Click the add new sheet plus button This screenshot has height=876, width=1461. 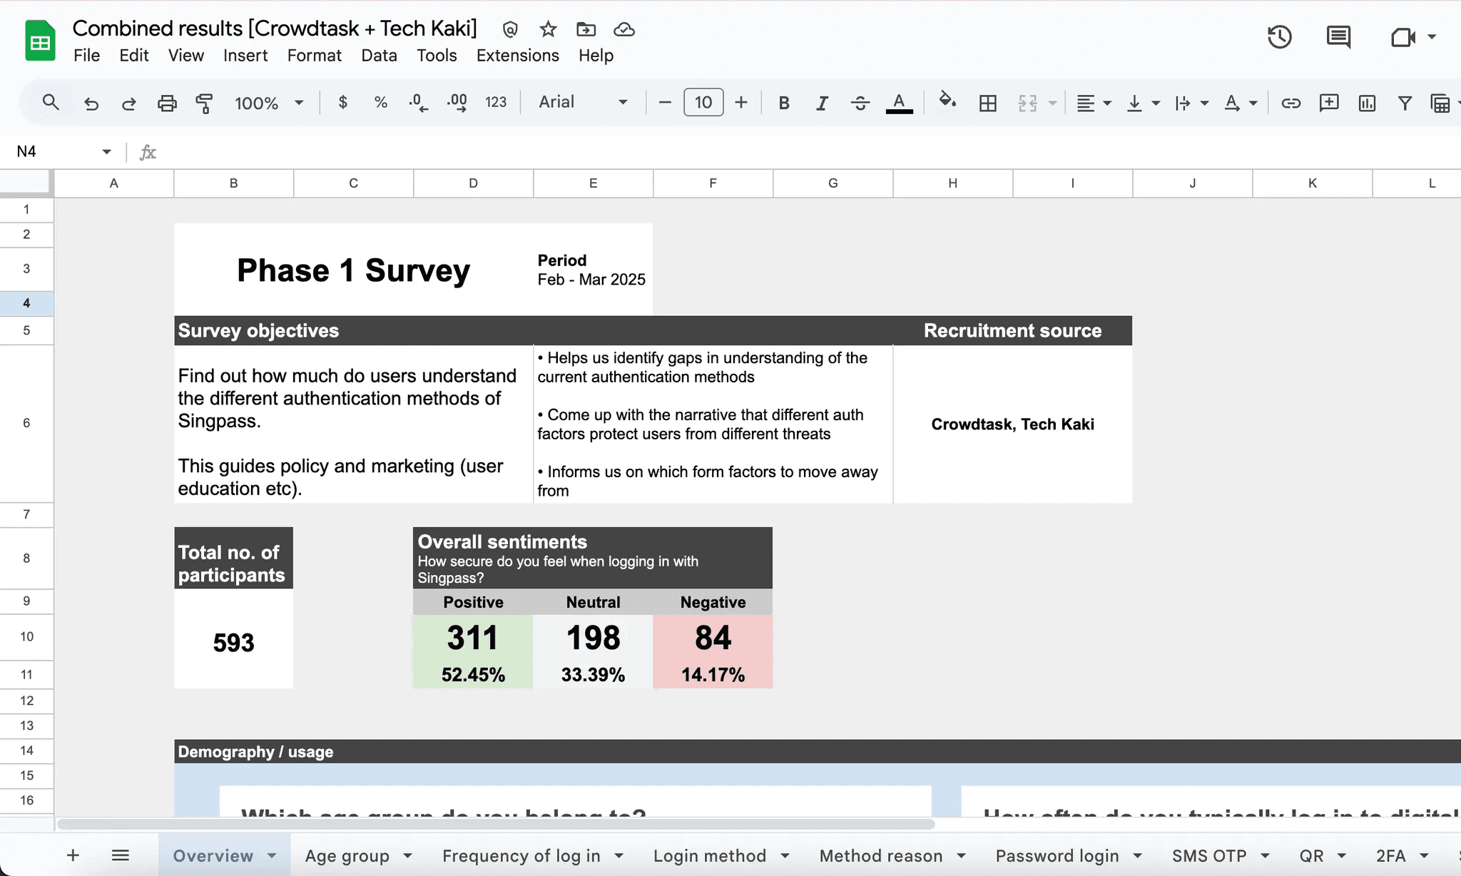click(73, 855)
